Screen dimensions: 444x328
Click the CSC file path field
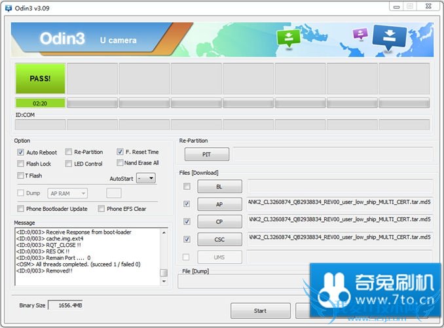coord(340,238)
